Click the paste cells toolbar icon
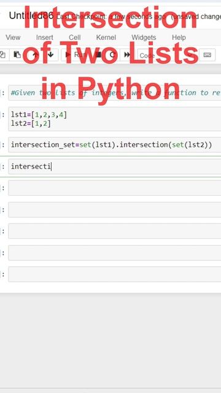Screen dimensions: 221x393 pyautogui.click(x=17, y=55)
